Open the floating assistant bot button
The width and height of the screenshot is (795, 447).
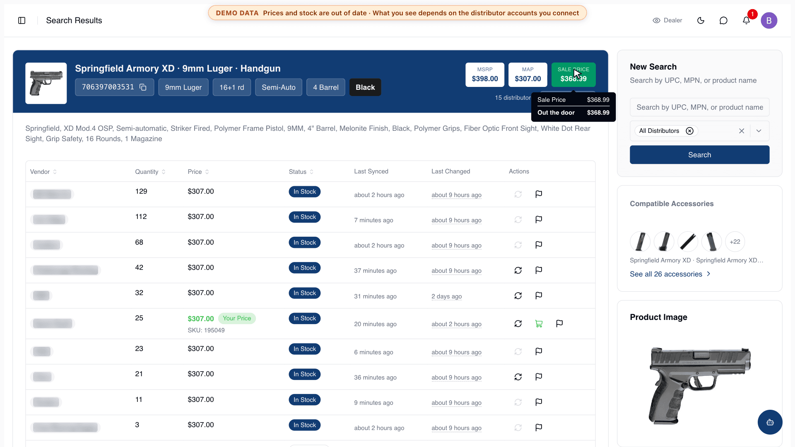[770, 422]
